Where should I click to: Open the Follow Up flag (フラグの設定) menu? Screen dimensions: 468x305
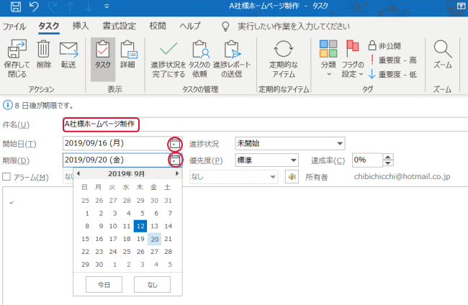[x=353, y=59]
